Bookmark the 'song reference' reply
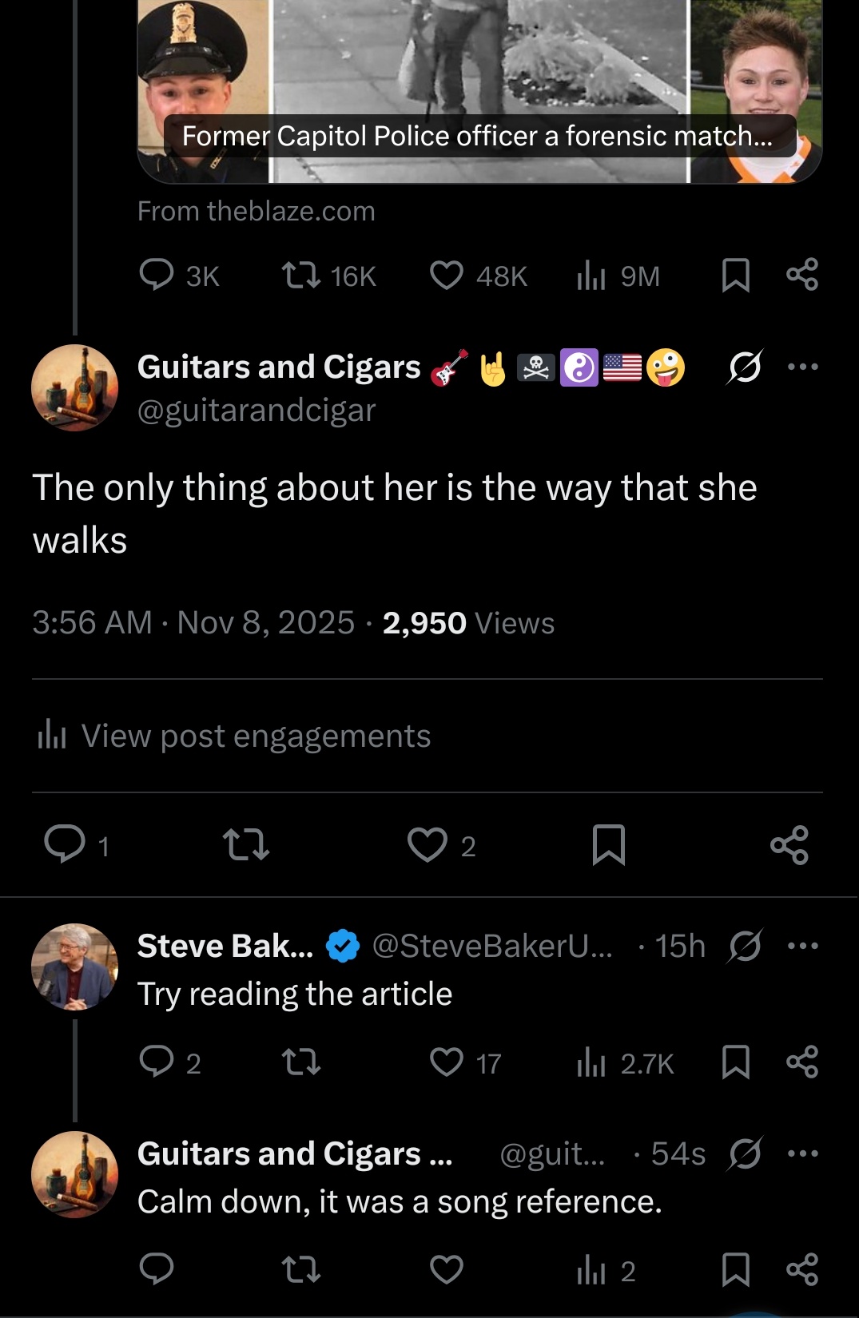Image resolution: width=859 pixels, height=1318 pixels. coord(735,1270)
